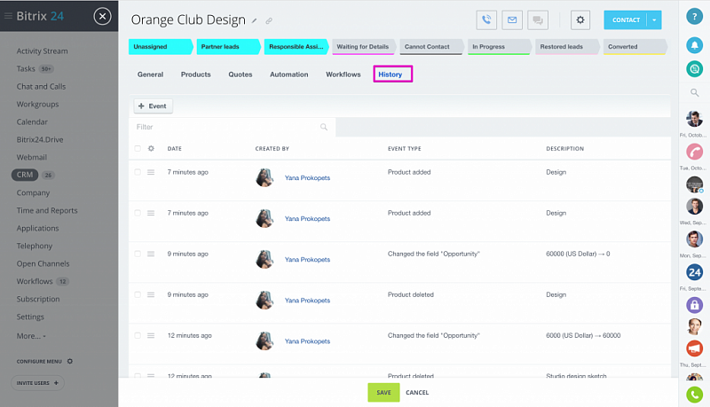Click the phone call icon button

[486, 20]
